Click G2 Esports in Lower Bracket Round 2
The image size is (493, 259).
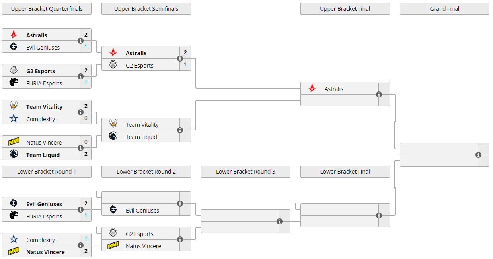(139, 234)
